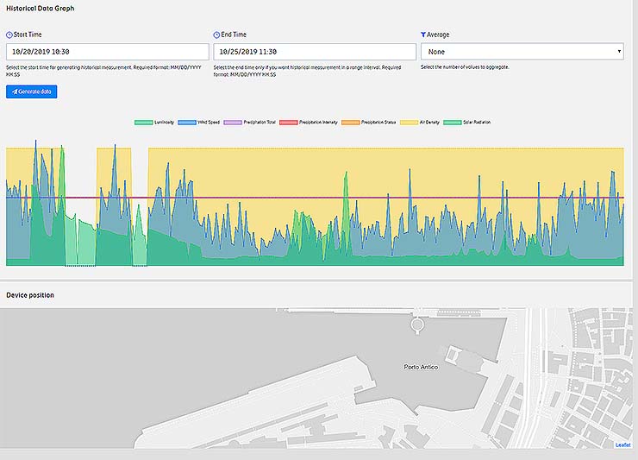Click the clock icon beside Start Time
The image size is (638, 460).
click(x=9, y=35)
